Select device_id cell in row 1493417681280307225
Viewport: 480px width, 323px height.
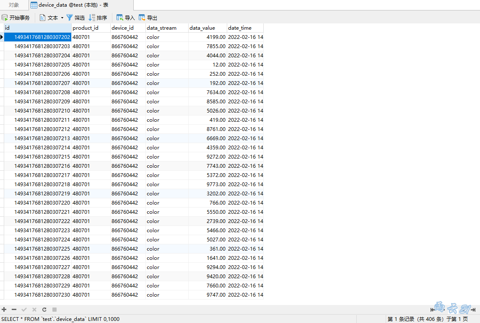128,249
